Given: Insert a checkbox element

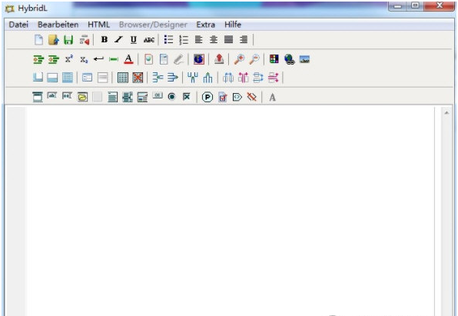Looking at the screenshot, I should [187, 96].
